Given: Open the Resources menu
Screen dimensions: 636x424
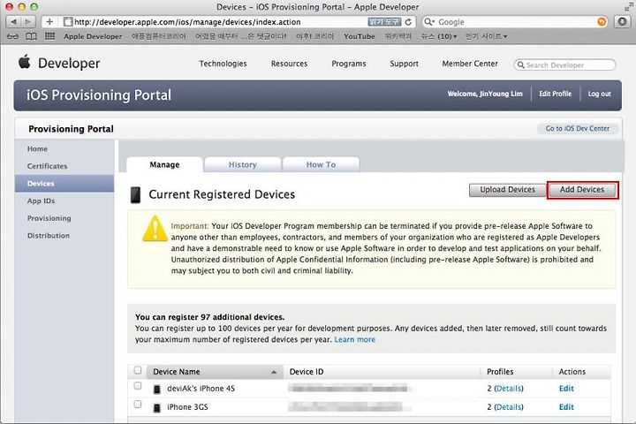Looking at the screenshot, I should pos(289,64).
